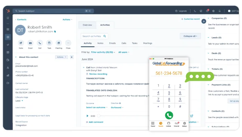
Task: Click the Task action icon
Action: point(49,43)
